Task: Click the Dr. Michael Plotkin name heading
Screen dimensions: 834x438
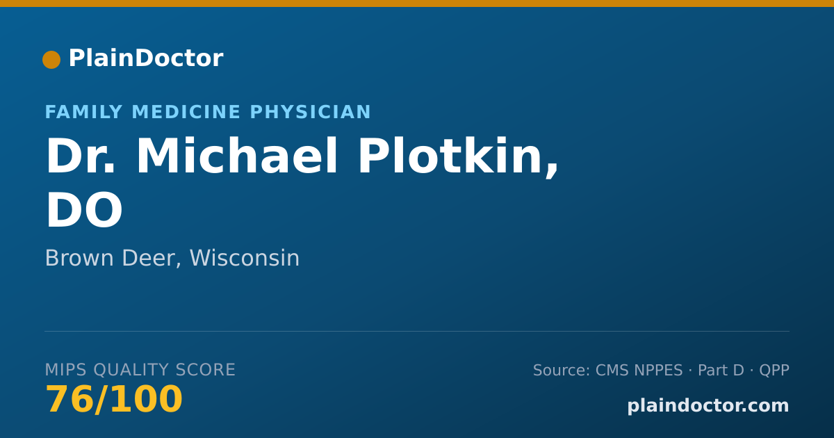Action: [302, 157]
